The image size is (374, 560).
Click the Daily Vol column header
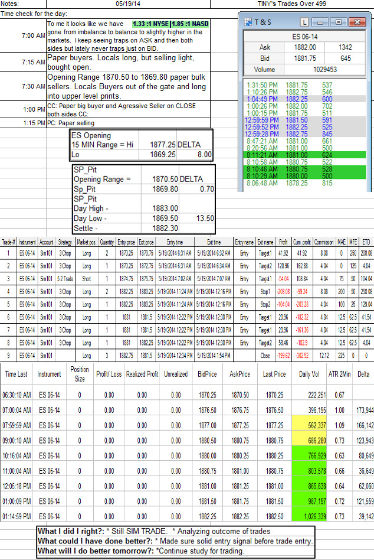tap(309, 375)
